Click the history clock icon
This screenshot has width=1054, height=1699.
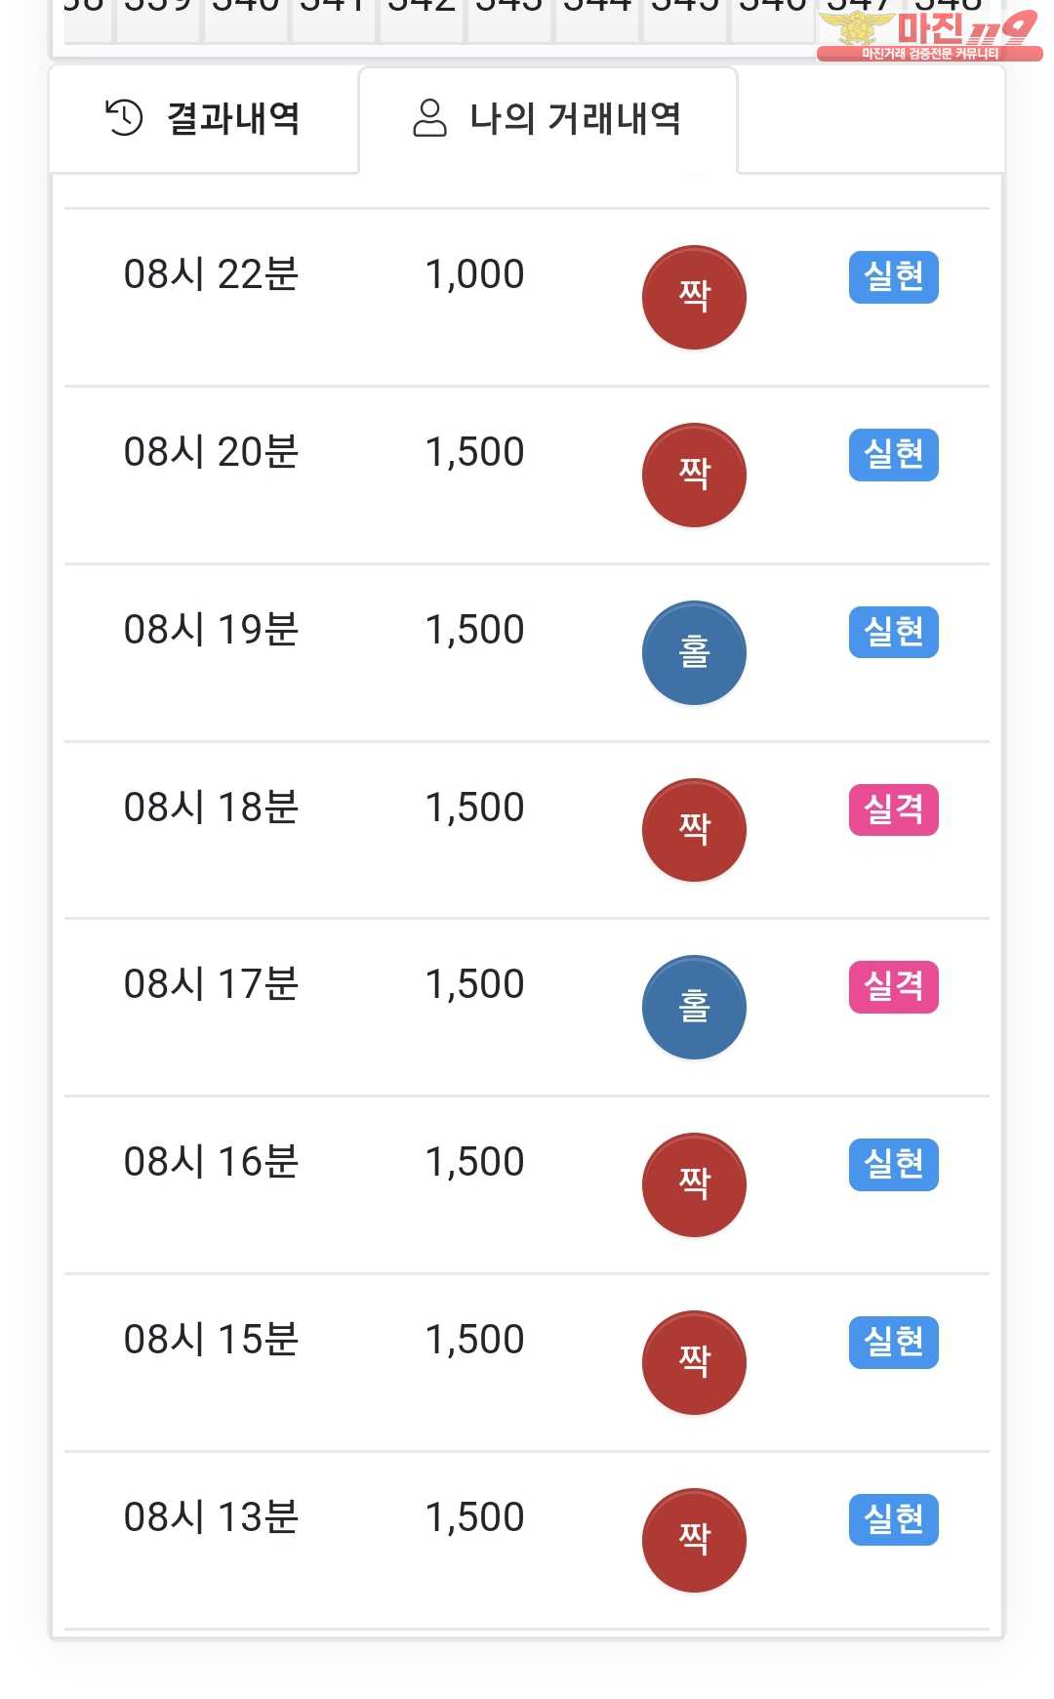click(x=124, y=118)
